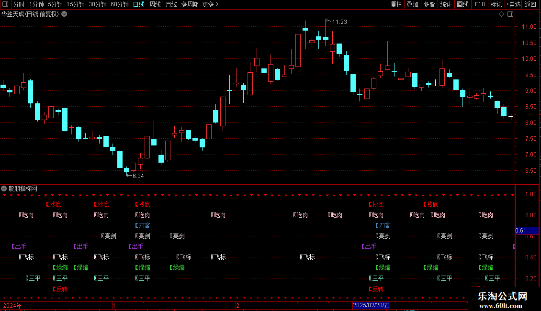Switch to 周线 weekly chart

(155, 4)
